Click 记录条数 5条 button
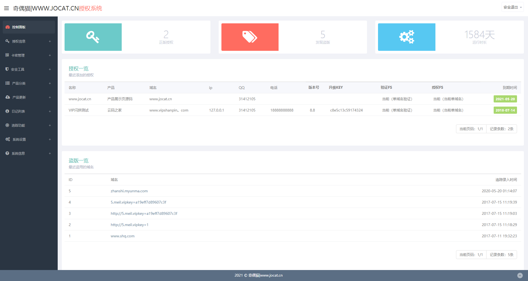This screenshot has width=528, height=281. [x=502, y=255]
